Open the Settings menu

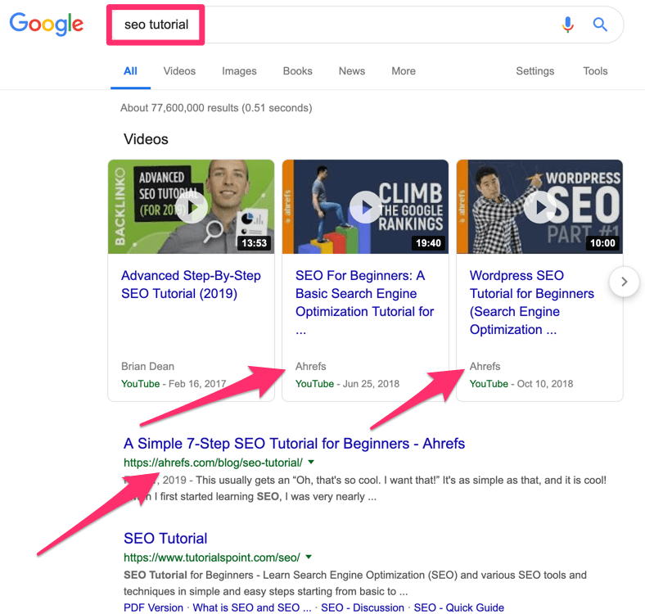(x=534, y=71)
